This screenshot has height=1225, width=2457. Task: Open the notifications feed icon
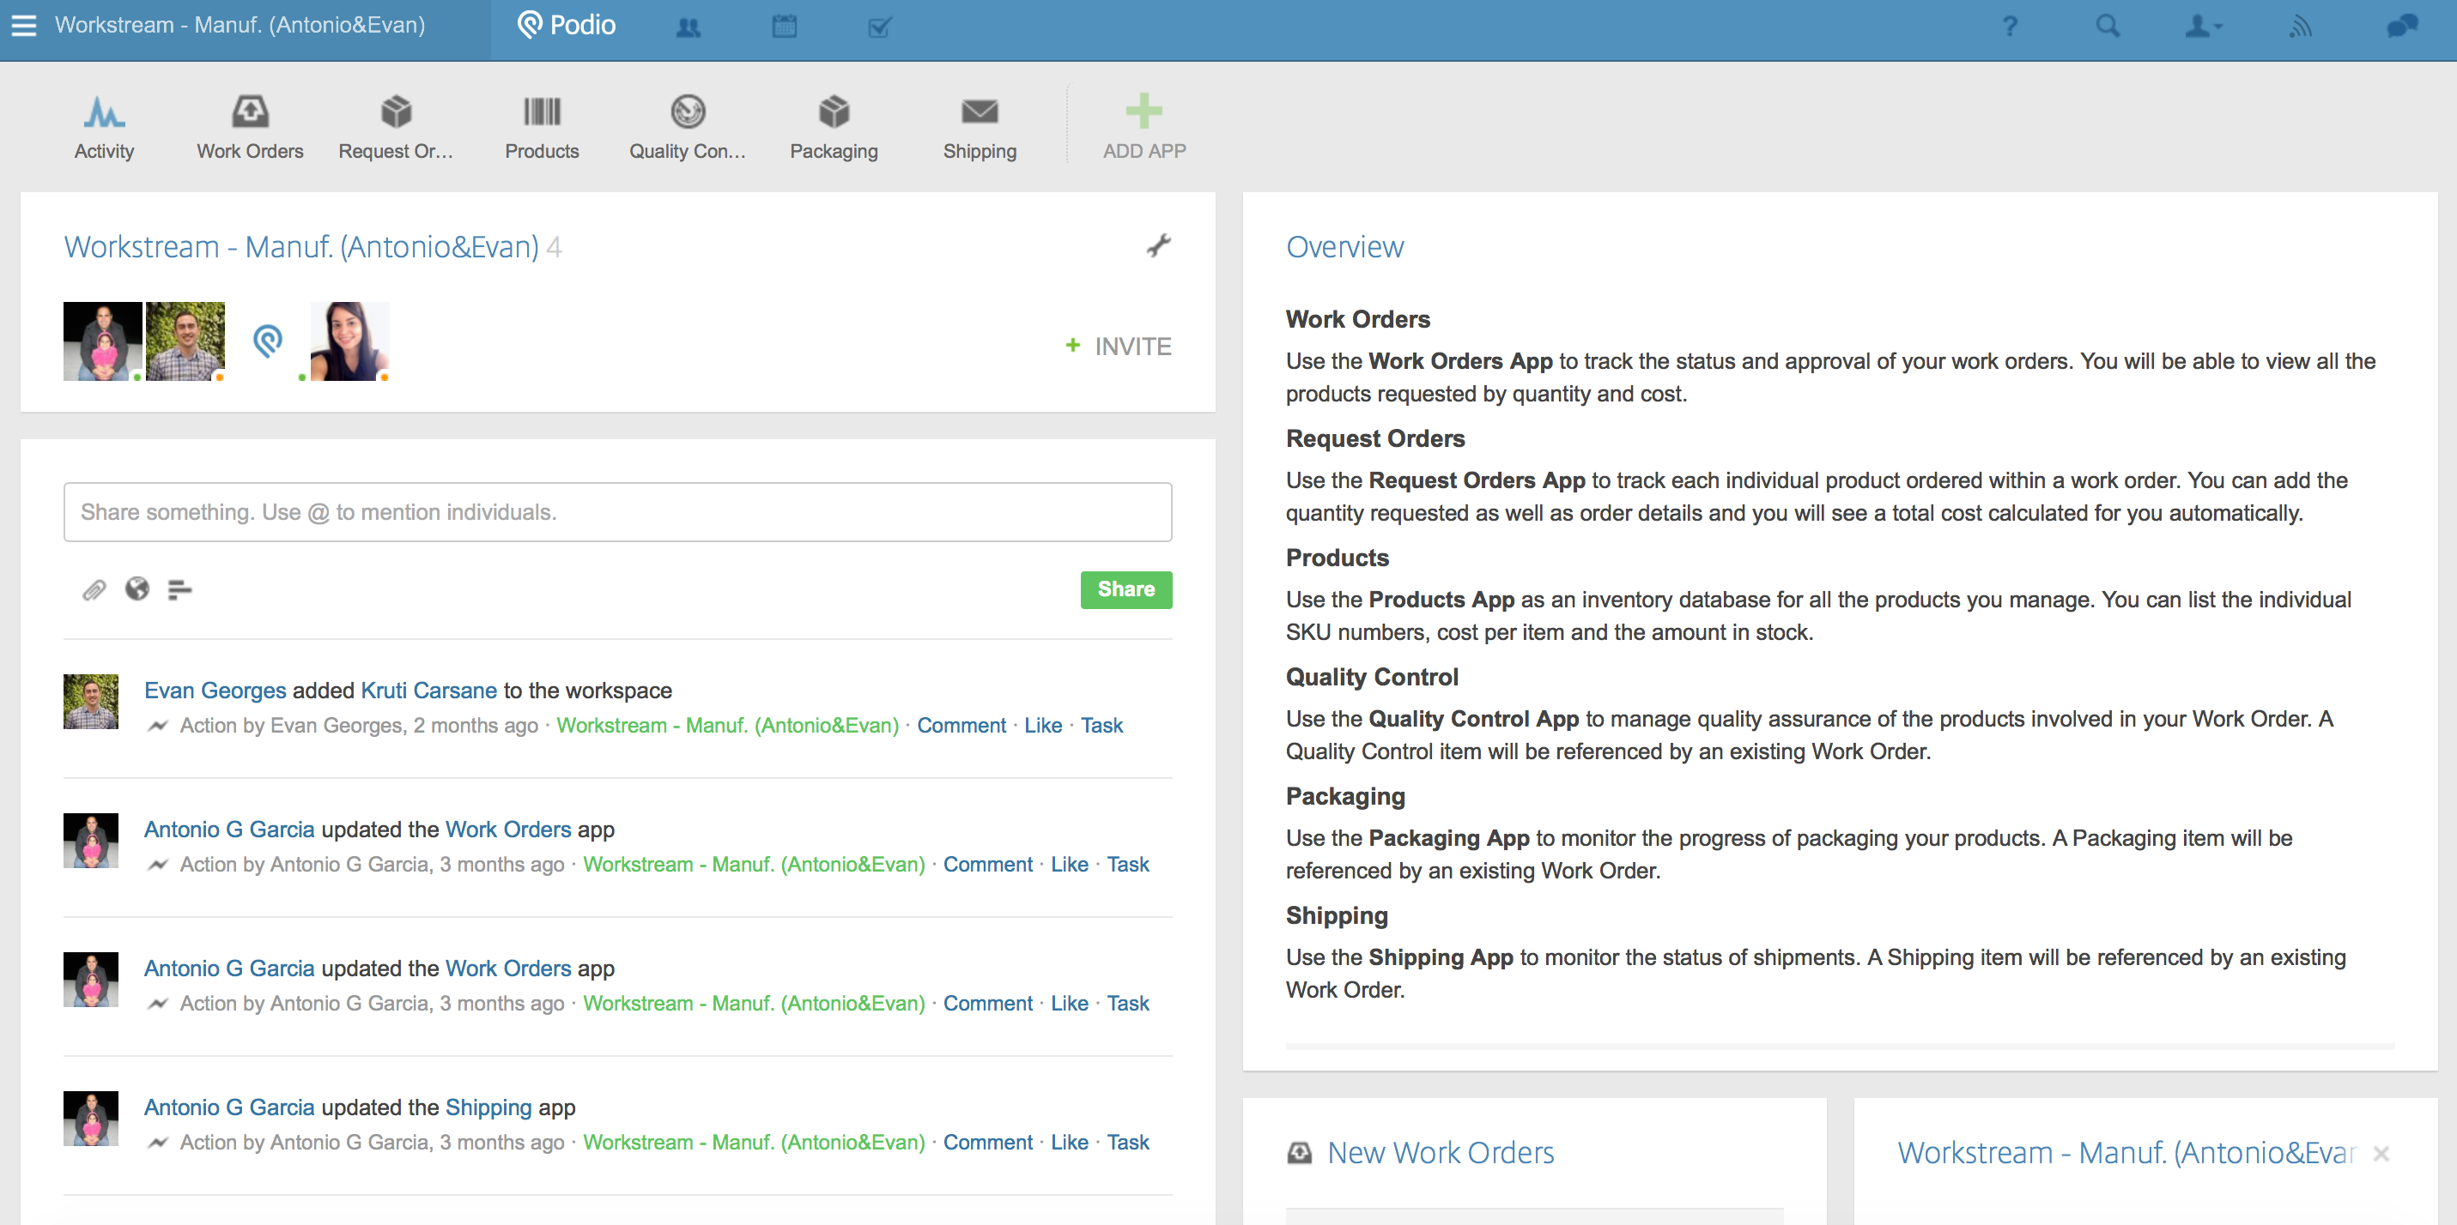[x=2301, y=27]
